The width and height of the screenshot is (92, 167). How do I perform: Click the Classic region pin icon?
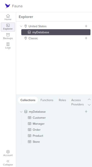point(26,38)
